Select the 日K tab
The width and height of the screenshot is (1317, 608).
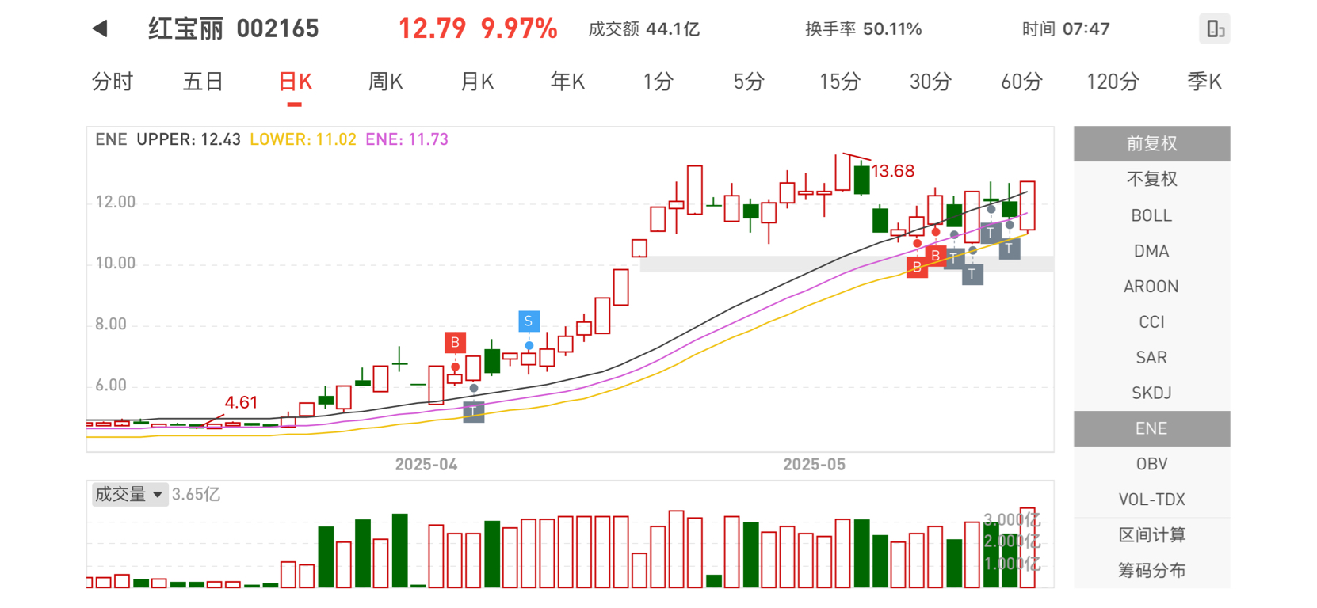pos(295,82)
